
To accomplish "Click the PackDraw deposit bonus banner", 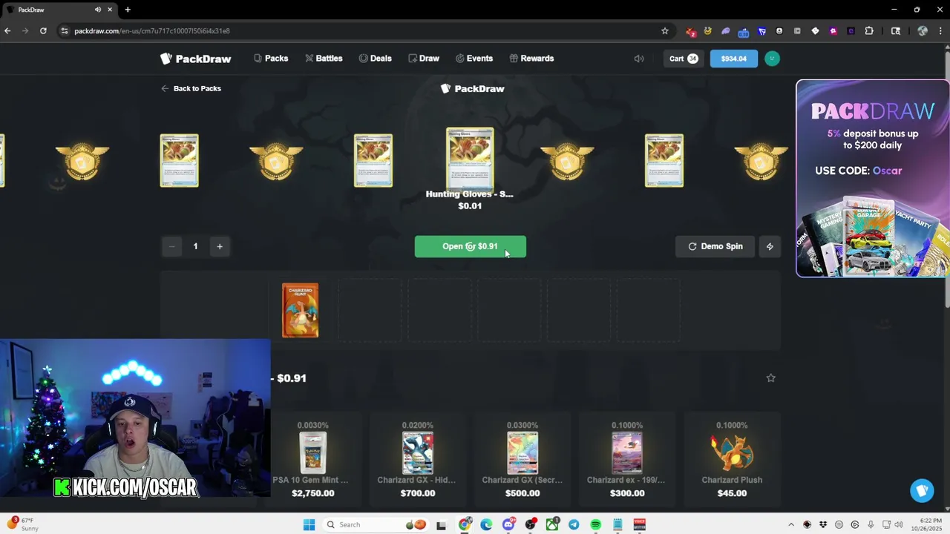I will (872, 178).
